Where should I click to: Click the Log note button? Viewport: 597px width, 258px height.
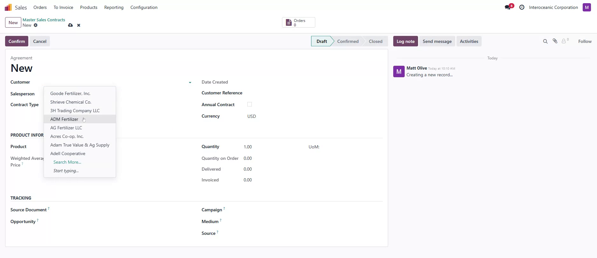[x=405, y=41]
